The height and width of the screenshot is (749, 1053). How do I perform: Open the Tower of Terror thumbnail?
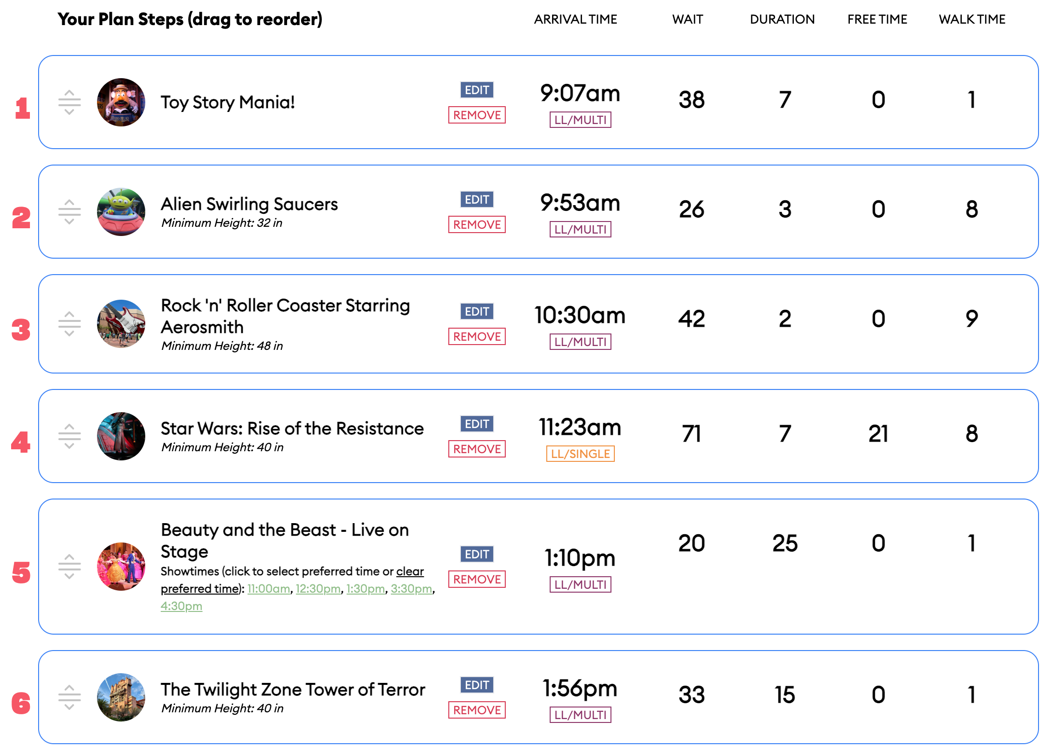point(121,697)
